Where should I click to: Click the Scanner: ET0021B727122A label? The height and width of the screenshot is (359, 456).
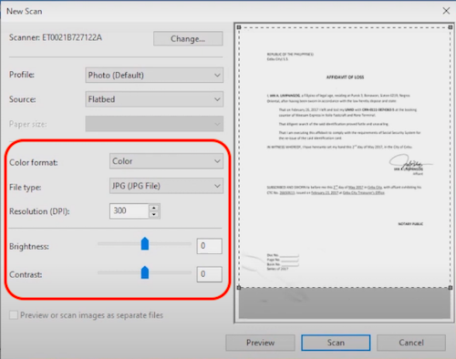pos(56,37)
